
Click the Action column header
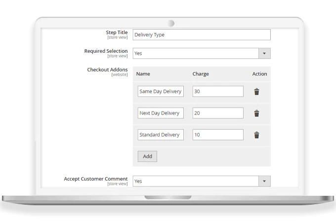point(259,74)
